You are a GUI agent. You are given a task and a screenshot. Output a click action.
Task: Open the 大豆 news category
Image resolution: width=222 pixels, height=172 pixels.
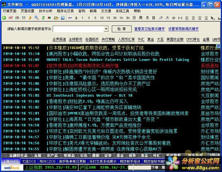[x=160, y=39]
